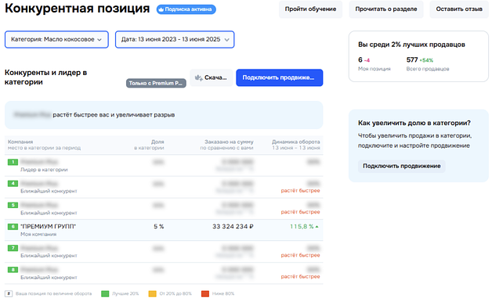
Task: Select rank 4 green badge
Action: 13,184
